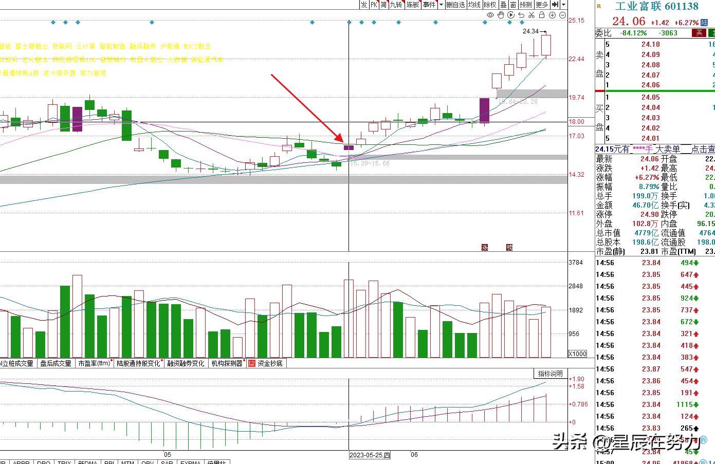Click the 大卖单 alert link
Screen dimensions: 715x464
point(669,149)
